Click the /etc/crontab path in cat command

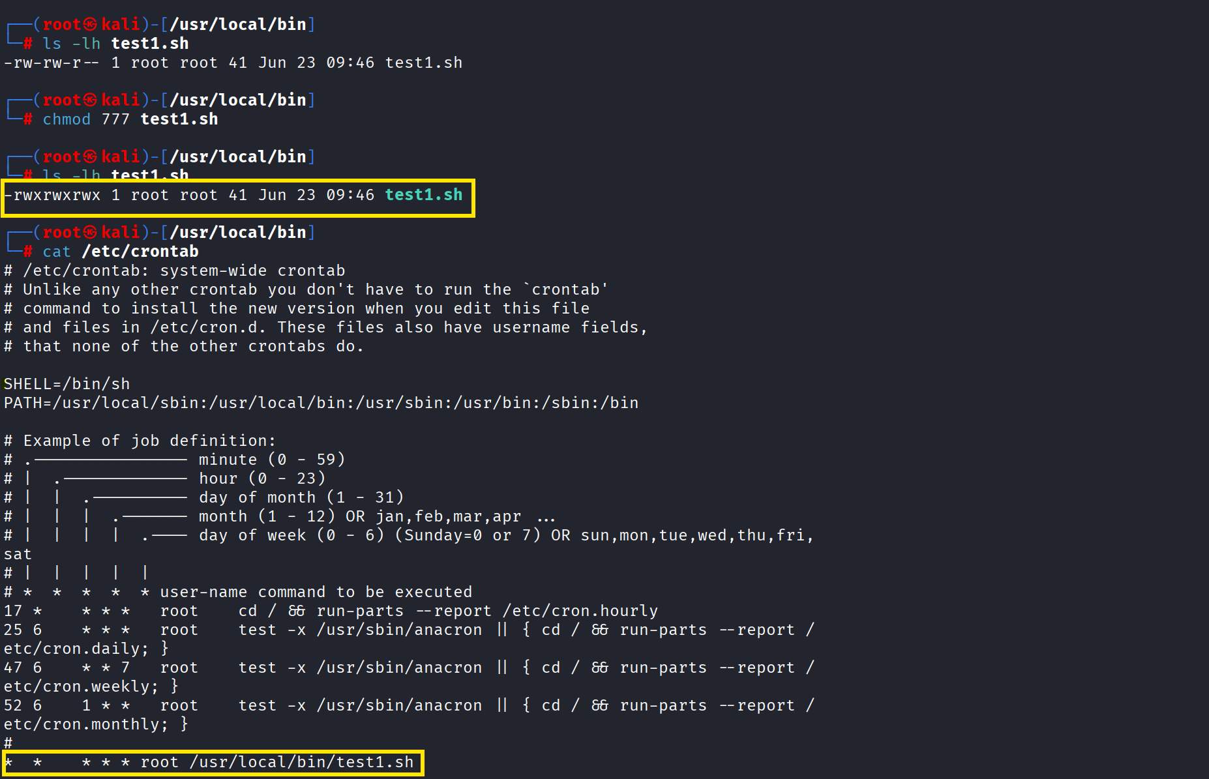coord(140,252)
